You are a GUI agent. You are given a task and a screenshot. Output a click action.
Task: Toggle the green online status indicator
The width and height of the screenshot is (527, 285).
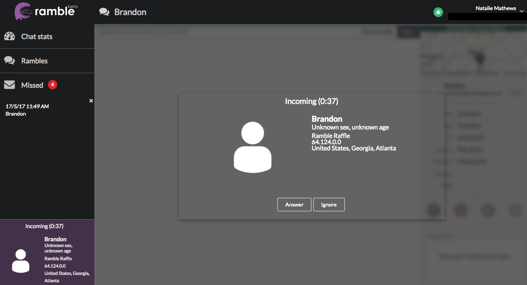(x=438, y=12)
